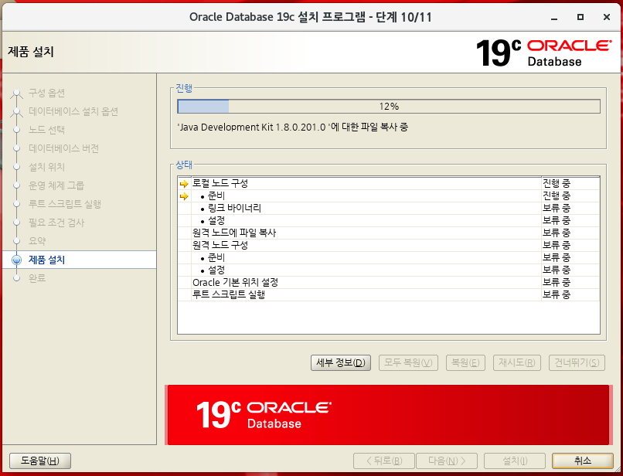Select the 데이터베이스 버전 step
The image size is (623, 476).
(x=63, y=148)
